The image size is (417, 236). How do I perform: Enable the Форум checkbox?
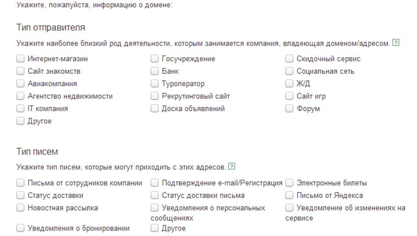point(290,109)
